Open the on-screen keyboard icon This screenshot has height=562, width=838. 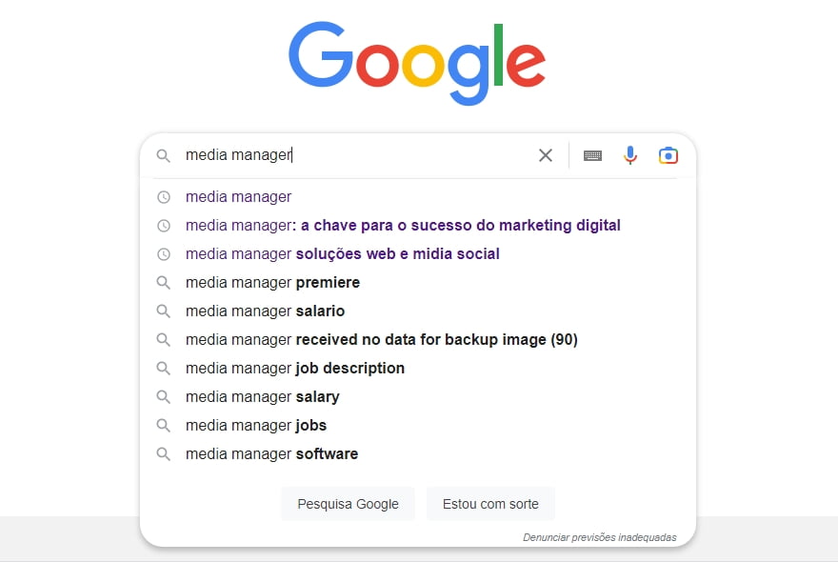[592, 154]
